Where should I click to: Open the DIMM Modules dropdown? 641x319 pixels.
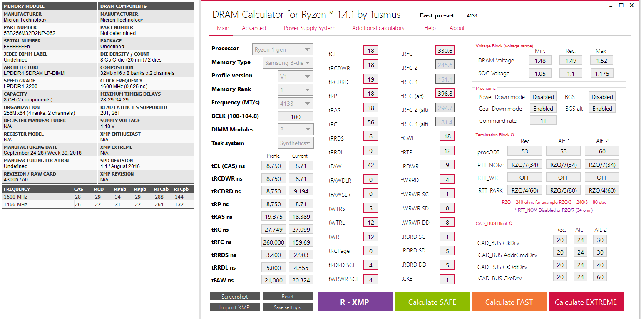(296, 129)
